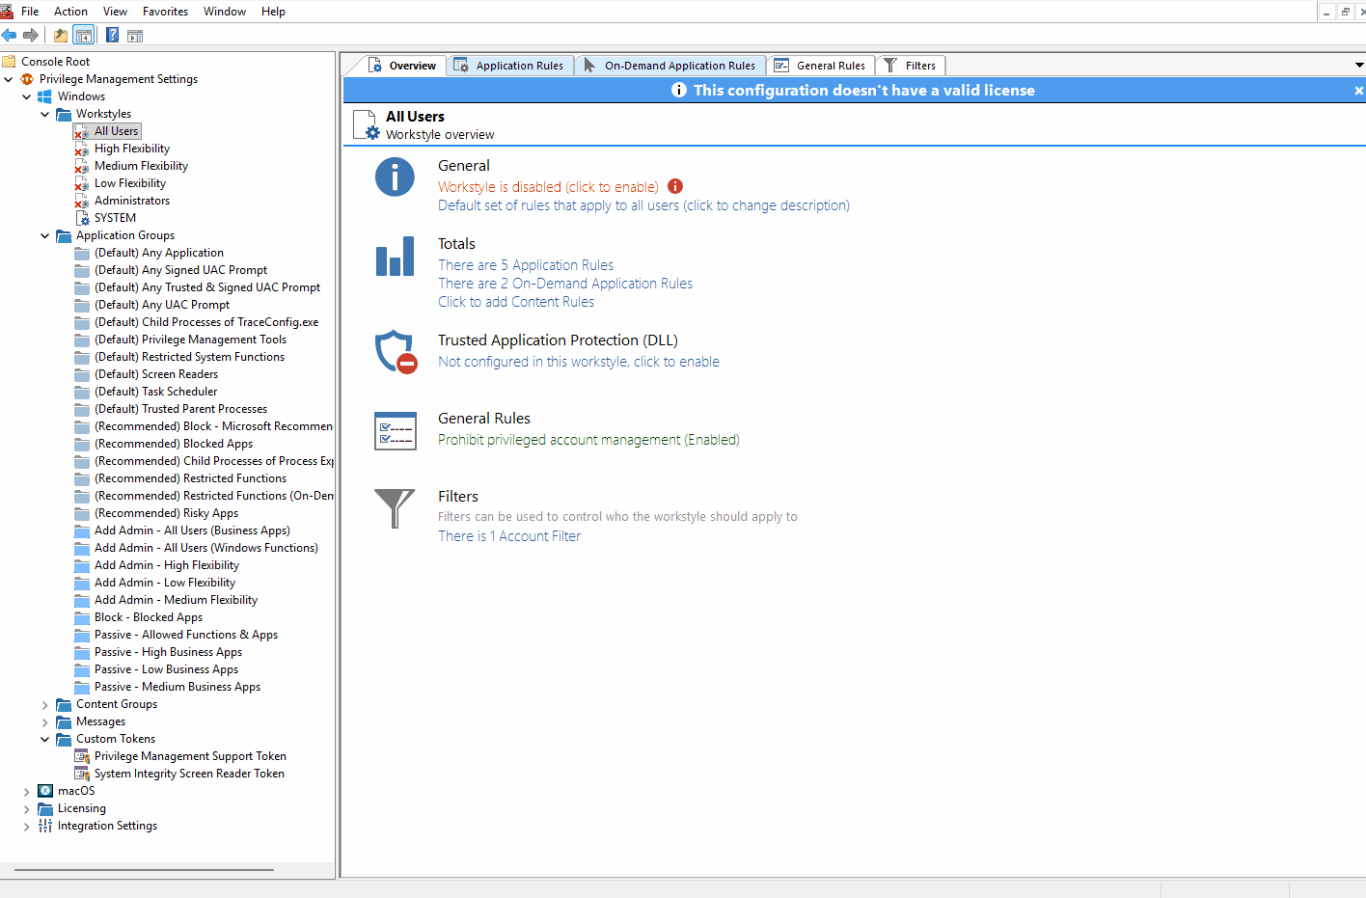Switch to the General Rules tab
Image resolution: width=1366 pixels, height=898 pixels.
[x=821, y=66]
